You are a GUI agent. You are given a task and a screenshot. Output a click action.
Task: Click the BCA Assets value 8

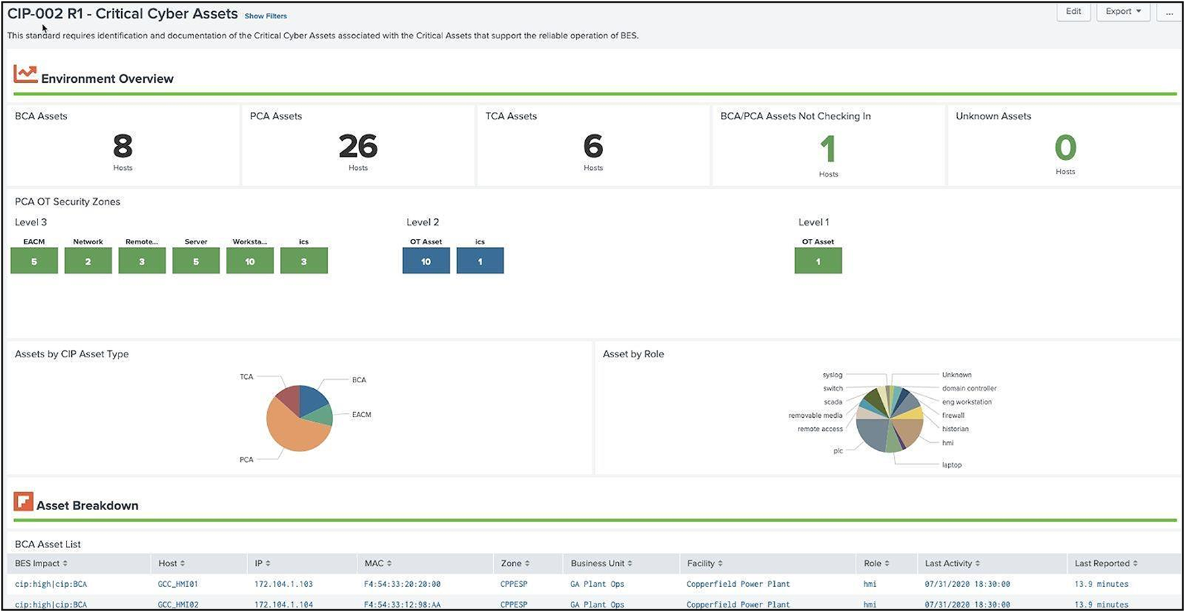[122, 146]
